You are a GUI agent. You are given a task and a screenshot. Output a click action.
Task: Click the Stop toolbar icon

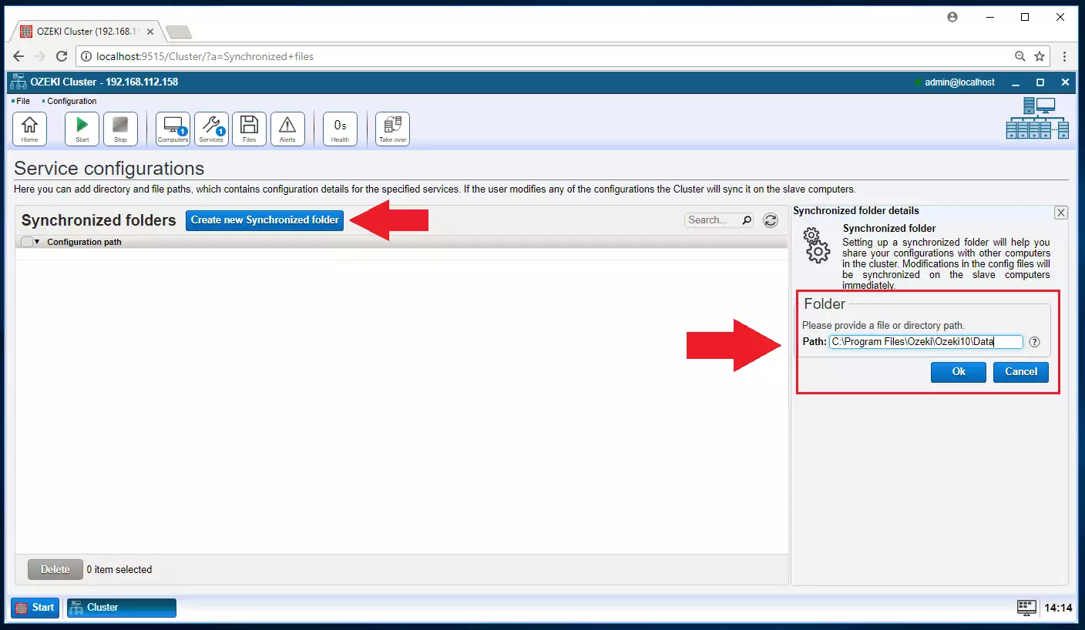120,129
